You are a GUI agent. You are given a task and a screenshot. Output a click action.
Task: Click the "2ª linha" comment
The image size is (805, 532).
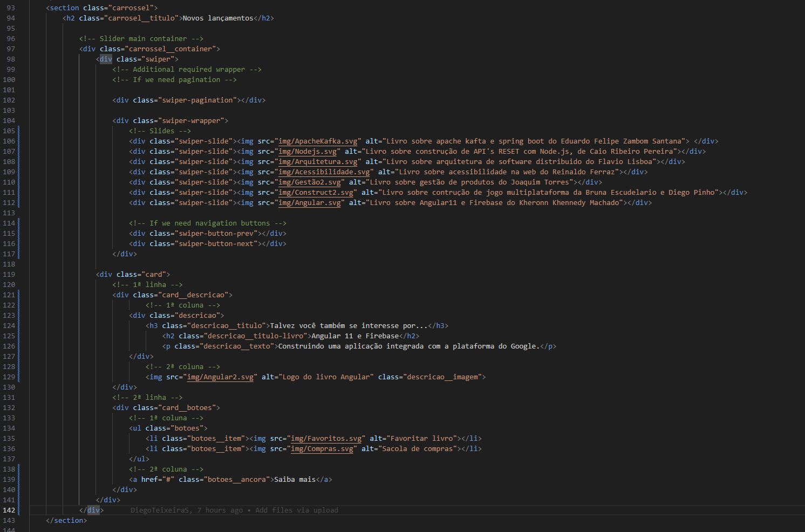[147, 398]
